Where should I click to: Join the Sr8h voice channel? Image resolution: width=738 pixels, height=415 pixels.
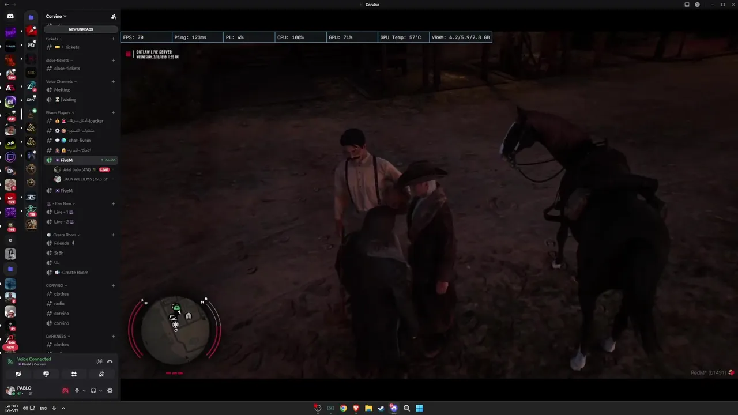(80, 253)
